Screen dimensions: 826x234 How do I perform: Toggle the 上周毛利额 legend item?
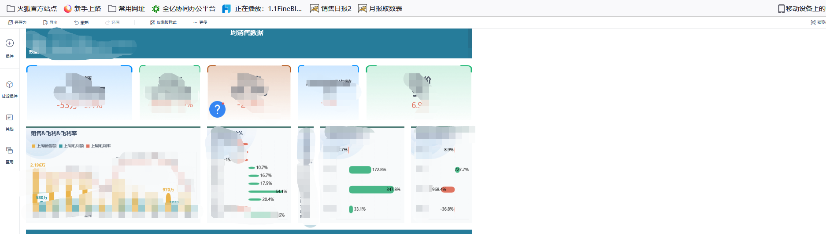pyautogui.click(x=71, y=146)
